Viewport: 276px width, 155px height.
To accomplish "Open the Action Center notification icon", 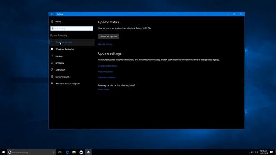I will point(271,152).
